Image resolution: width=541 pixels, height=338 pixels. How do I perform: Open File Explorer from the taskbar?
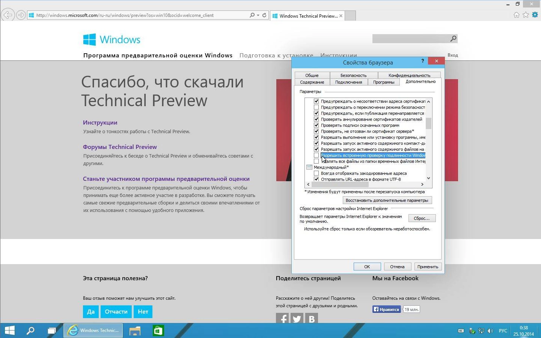click(135, 330)
